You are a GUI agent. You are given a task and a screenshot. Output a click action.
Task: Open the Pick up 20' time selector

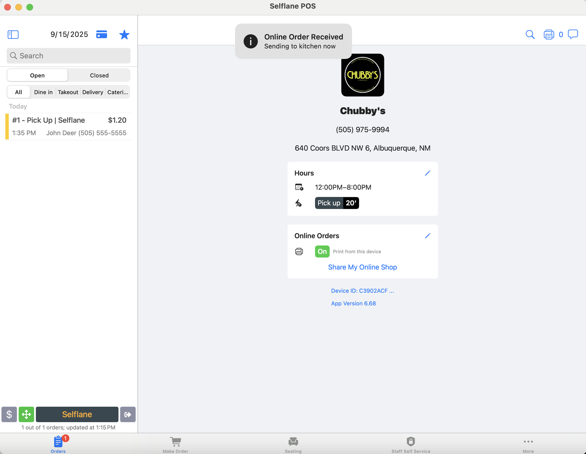click(x=337, y=203)
